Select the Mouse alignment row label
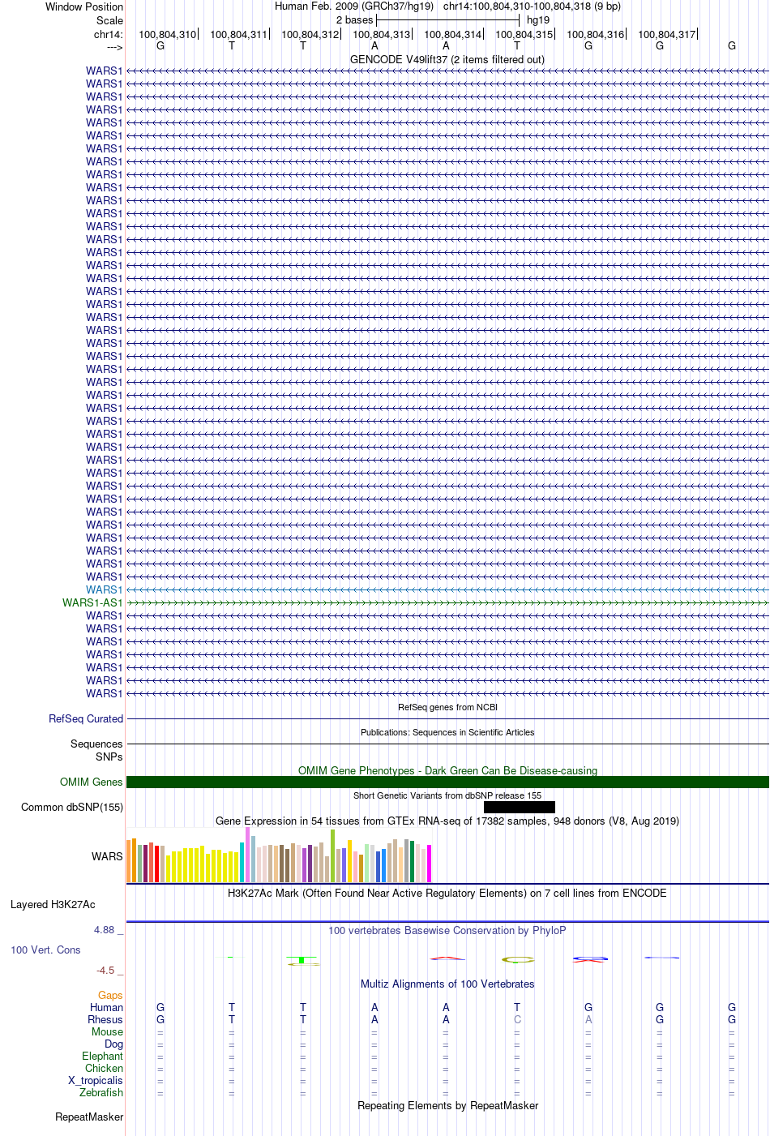The height and width of the screenshot is (1136, 770). (108, 1031)
